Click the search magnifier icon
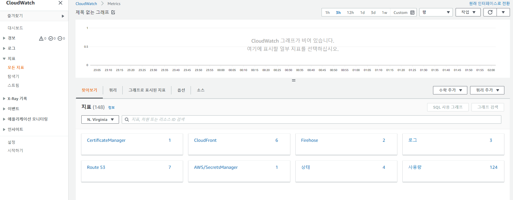 [127, 119]
